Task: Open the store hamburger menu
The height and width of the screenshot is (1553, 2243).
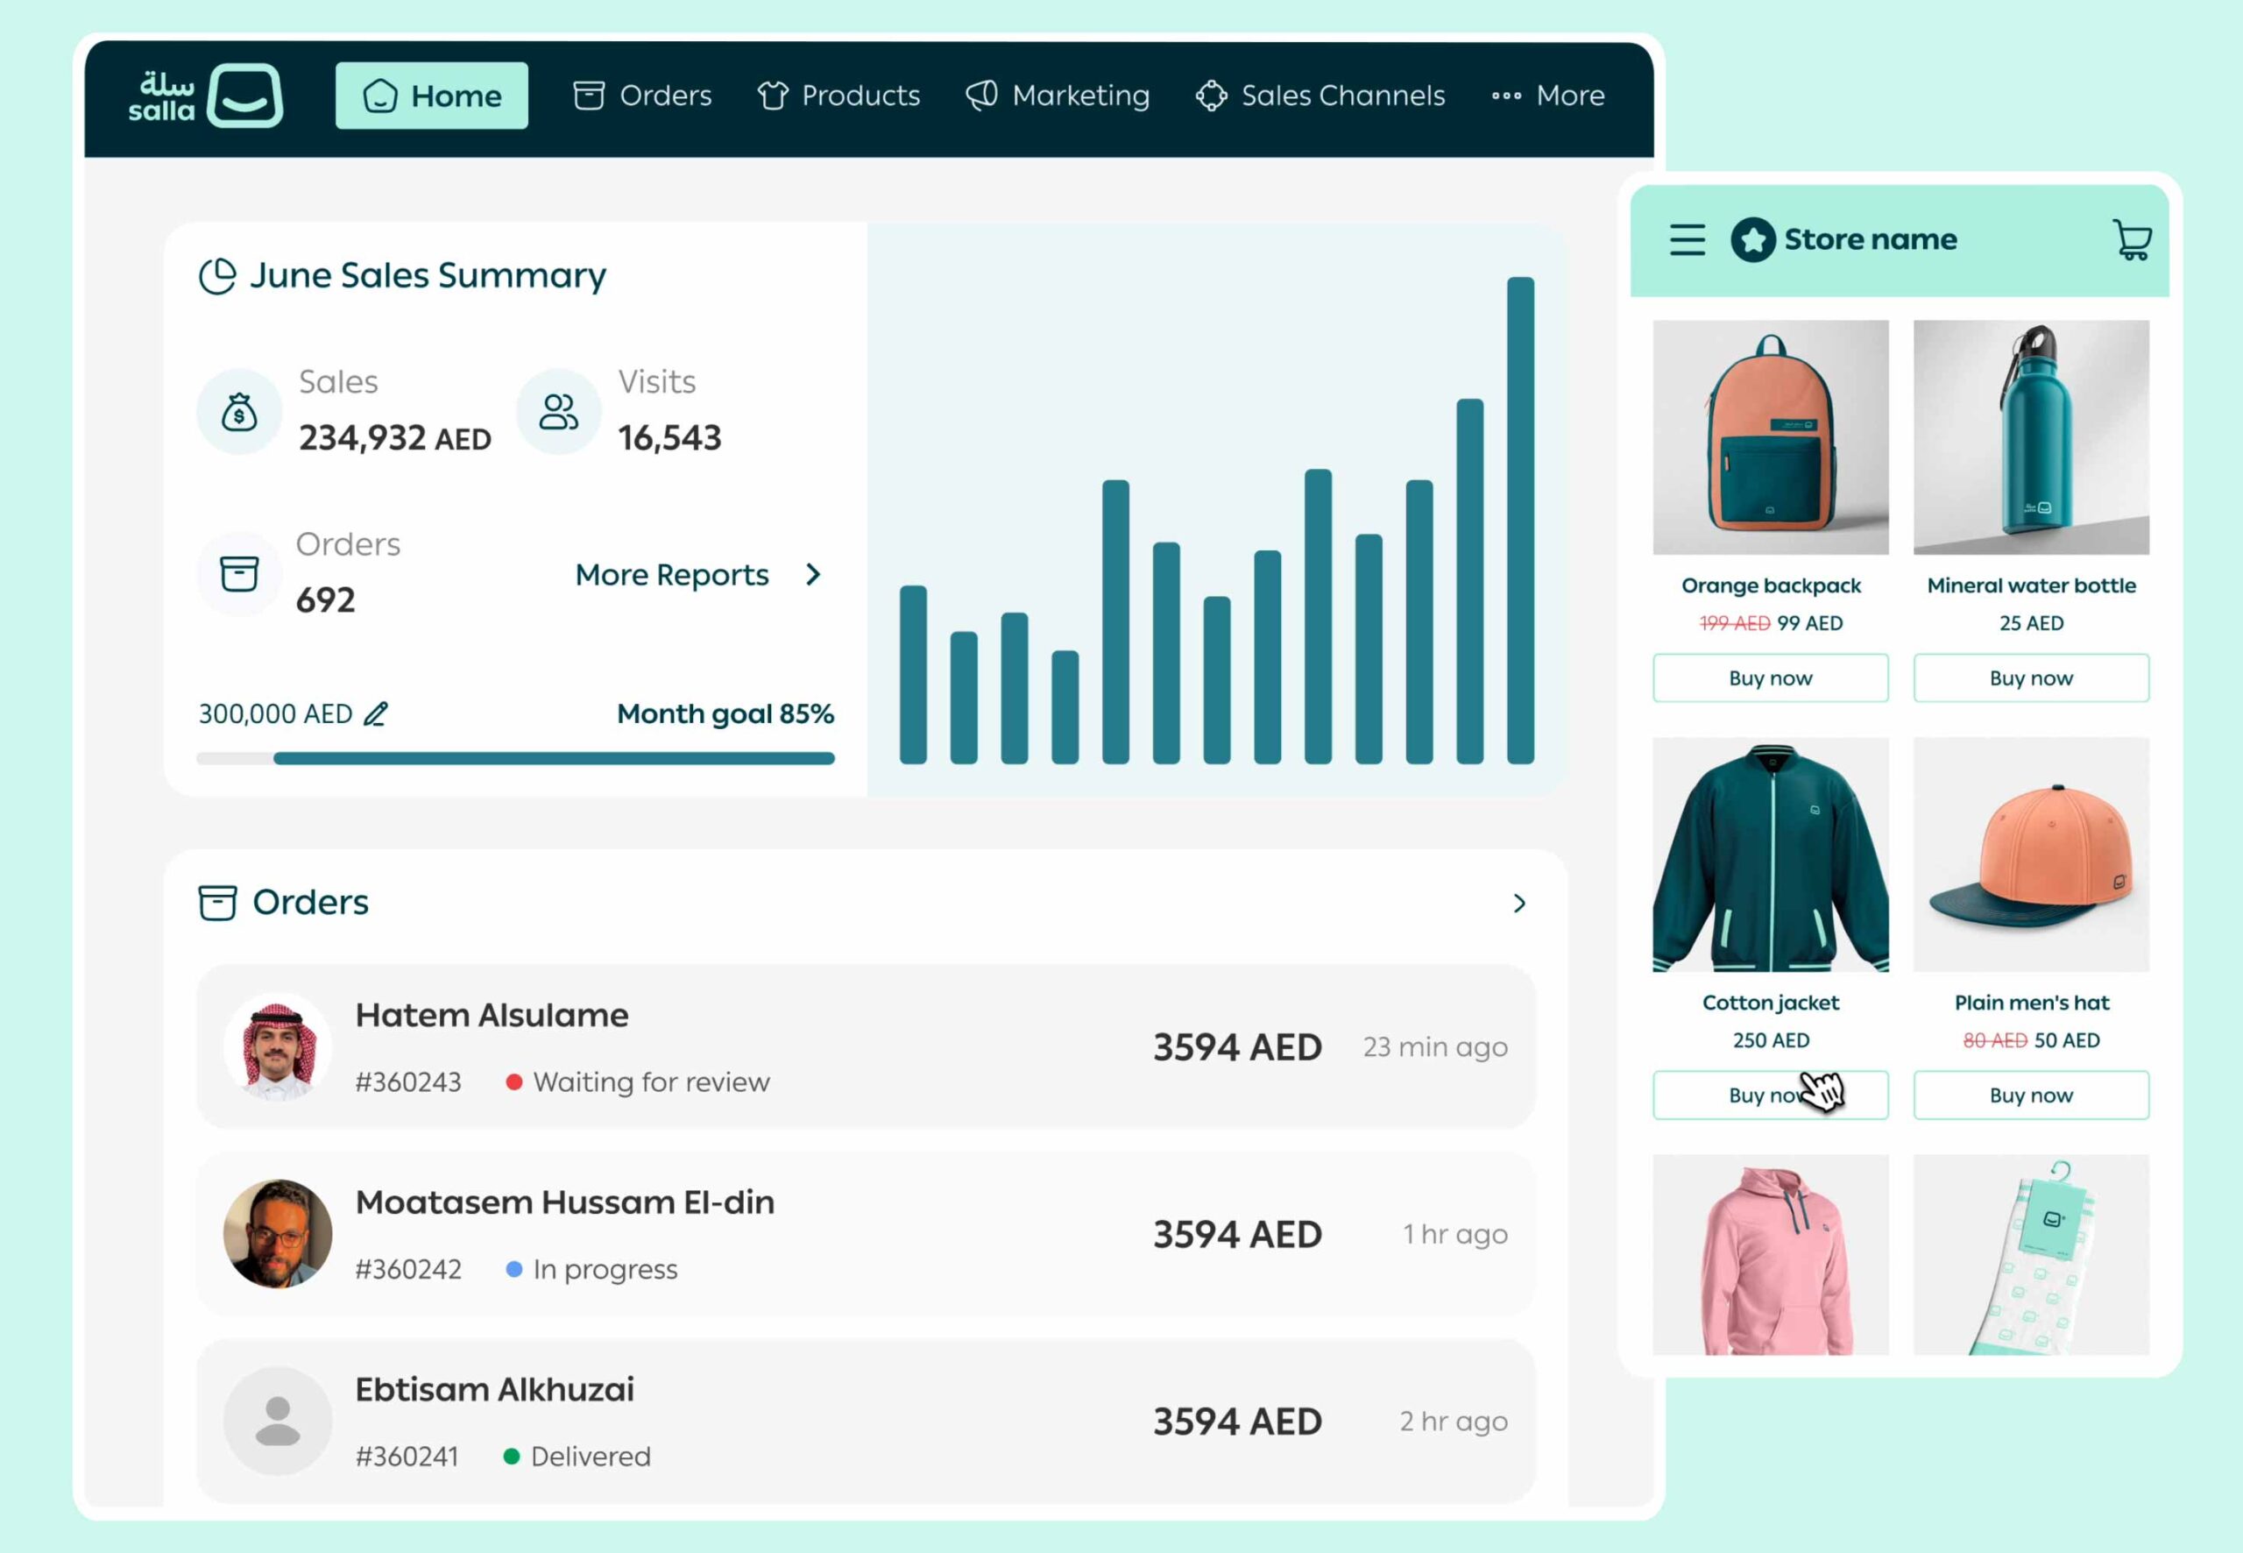Action: 1688,239
